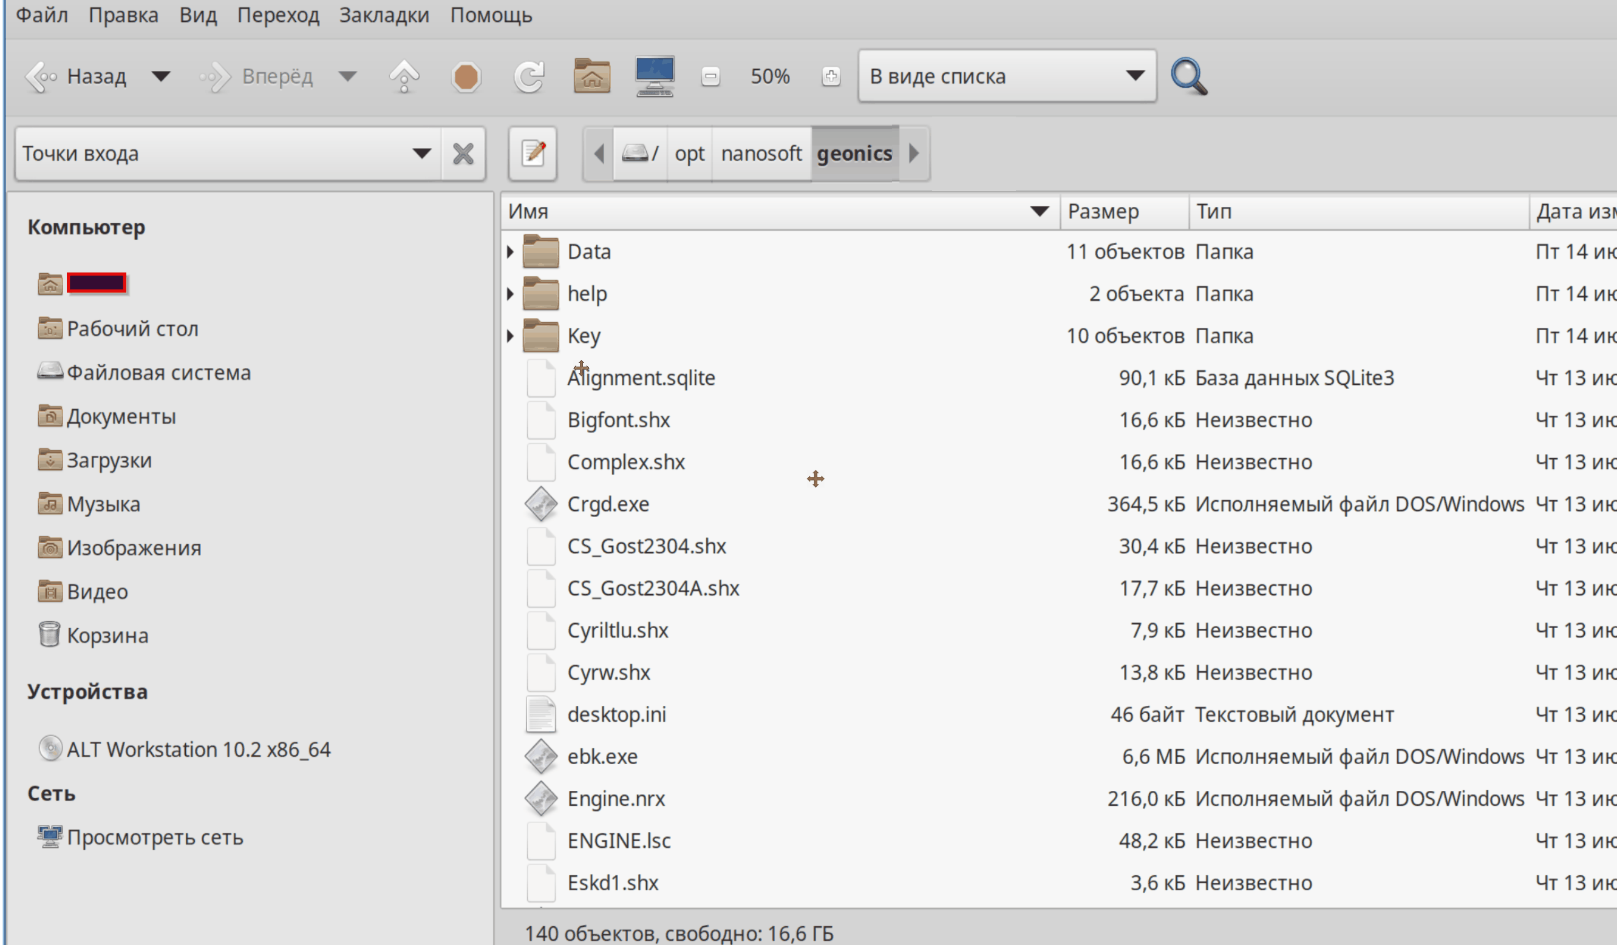This screenshot has width=1617, height=945.
Task: Open the Переход menu
Action: click(x=278, y=15)
